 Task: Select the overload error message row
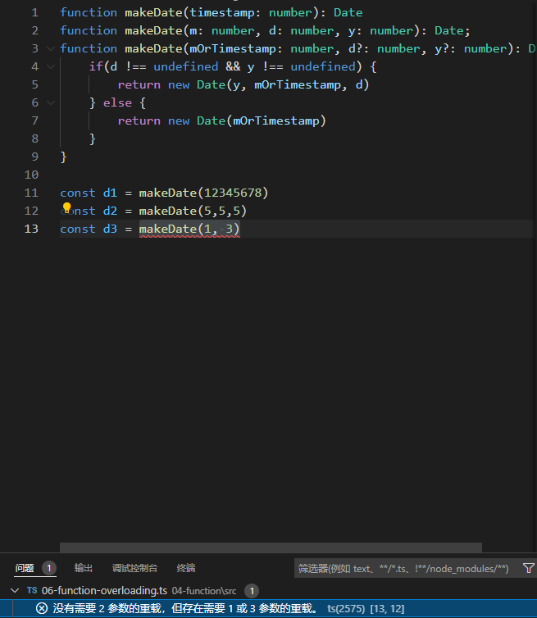(185, 608)
